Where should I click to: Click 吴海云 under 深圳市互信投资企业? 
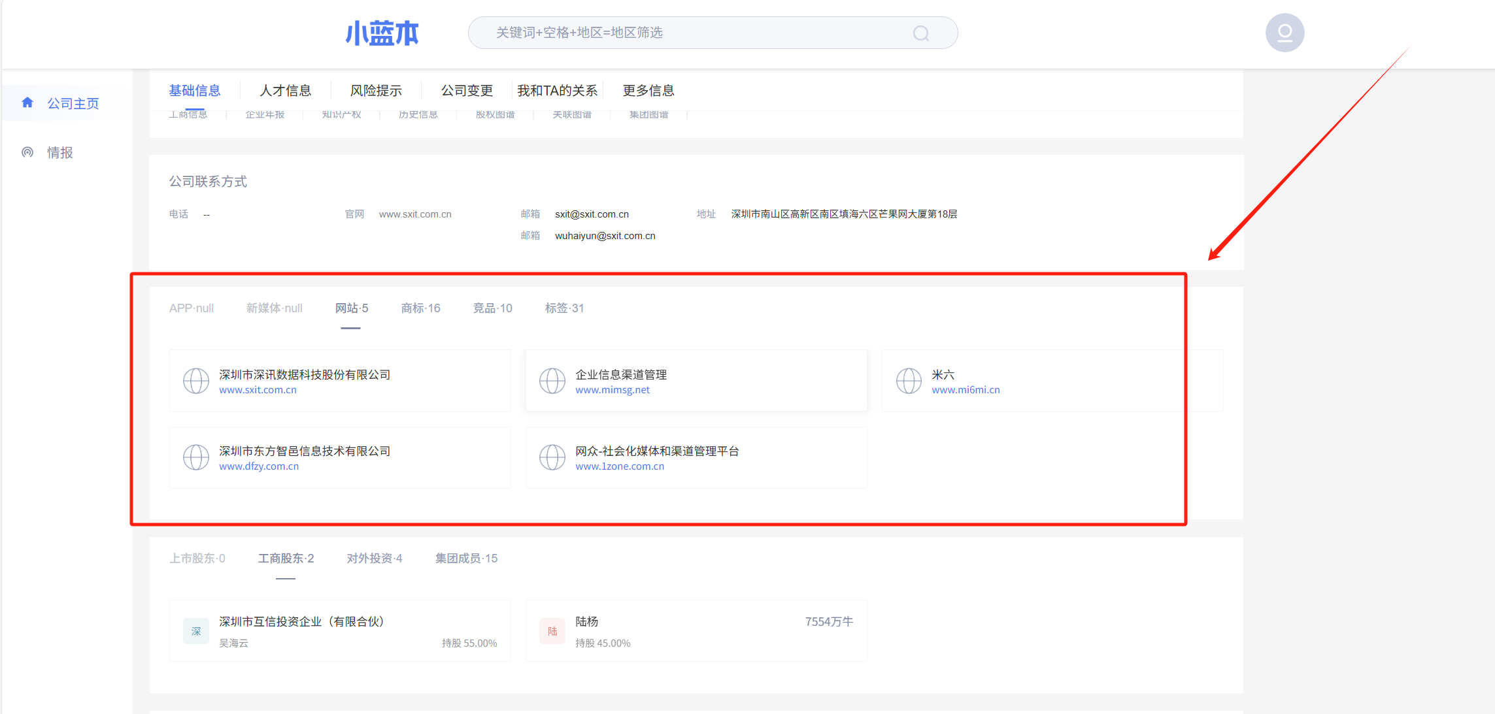[x=233, y=643]
